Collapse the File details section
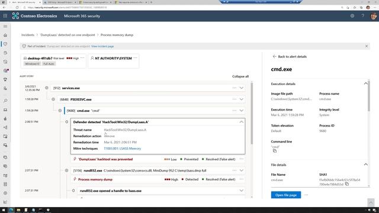 [366, 164]
